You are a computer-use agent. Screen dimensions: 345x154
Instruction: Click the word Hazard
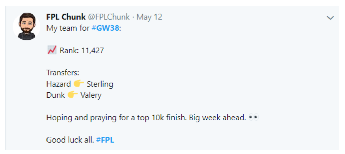point(59,84)
